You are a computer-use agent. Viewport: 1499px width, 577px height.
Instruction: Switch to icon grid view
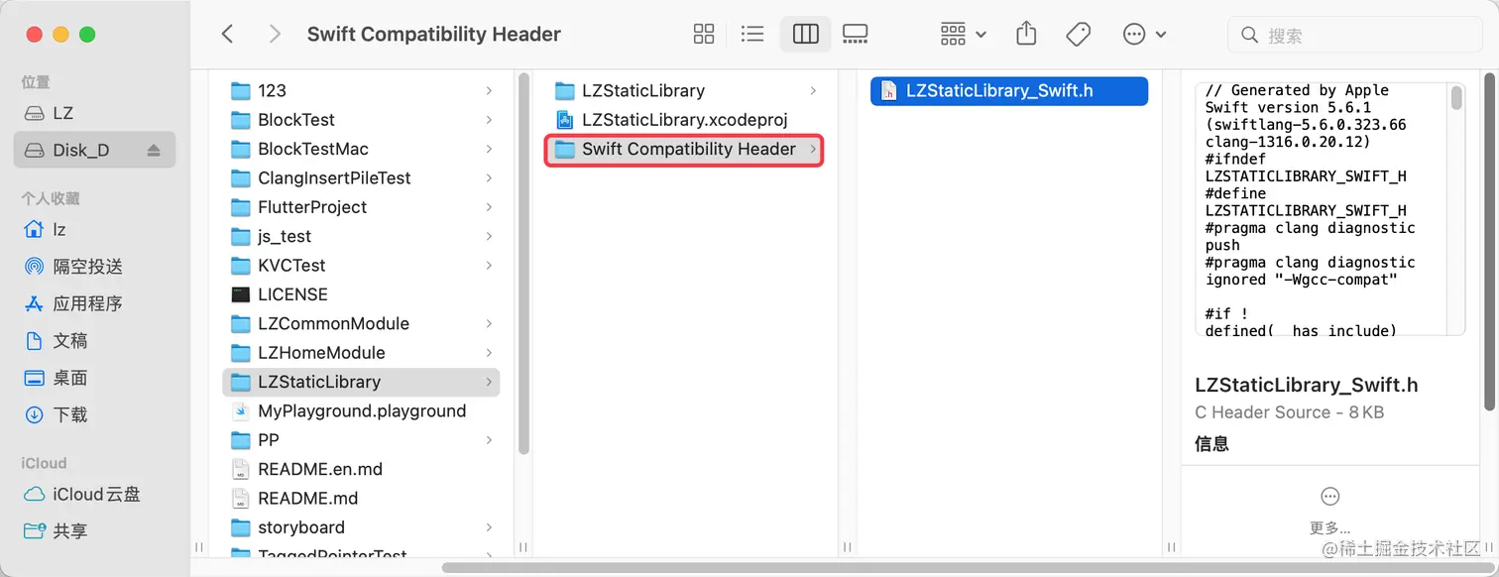(x=704, y=34)
